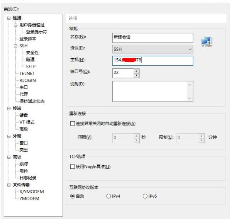Click the 端口号 field showing 22

pos(123,73)
